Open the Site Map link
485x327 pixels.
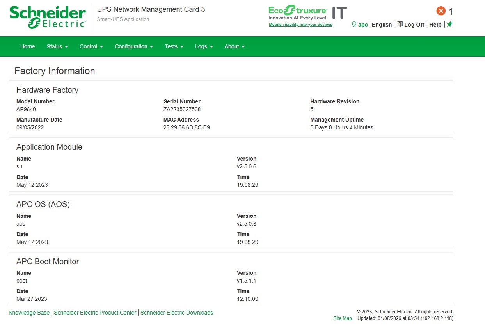pyautogui.click(x=343, y=318)
